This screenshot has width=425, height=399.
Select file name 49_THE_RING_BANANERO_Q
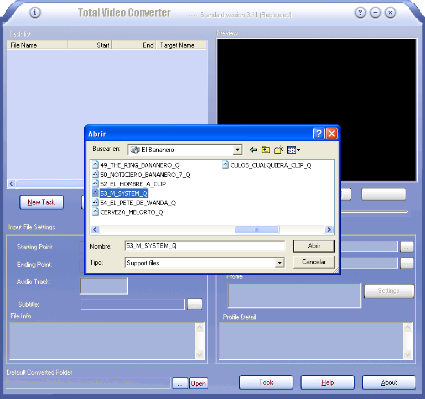point(140,165)
